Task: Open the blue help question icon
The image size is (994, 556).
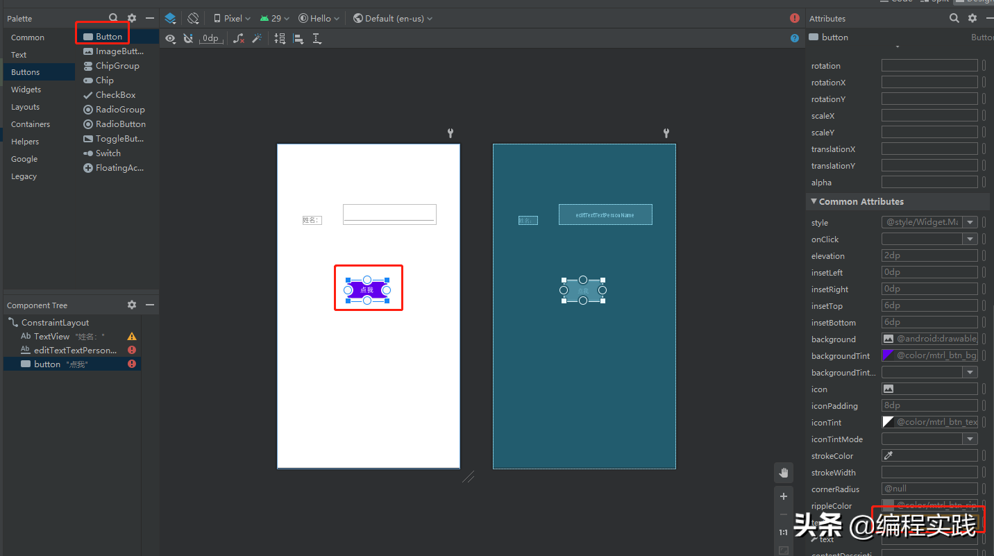Action: (x=795, y=38)
